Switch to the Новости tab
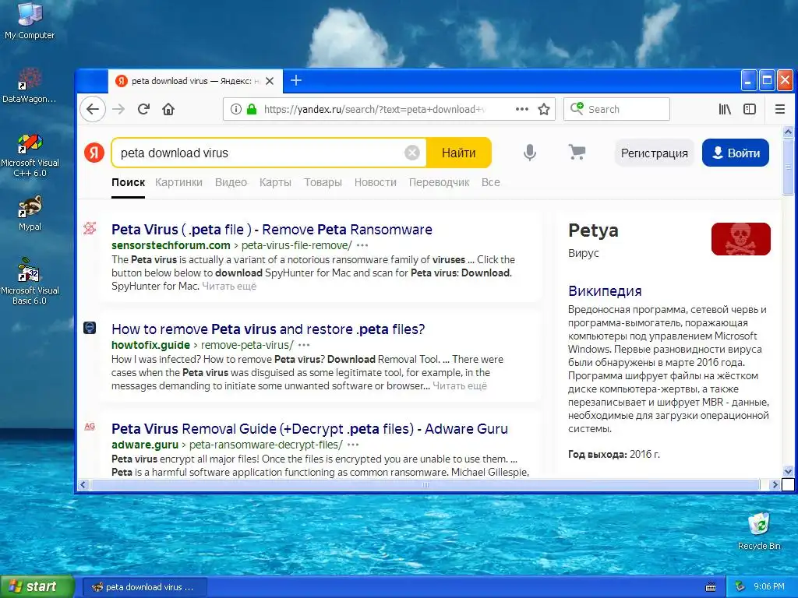Image resolution: width=798 pixels, height=598 pixels. coord(375,182)
